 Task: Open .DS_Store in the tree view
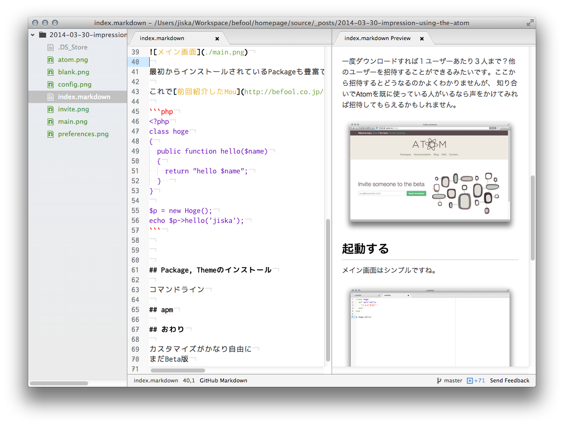coord(73,48)
